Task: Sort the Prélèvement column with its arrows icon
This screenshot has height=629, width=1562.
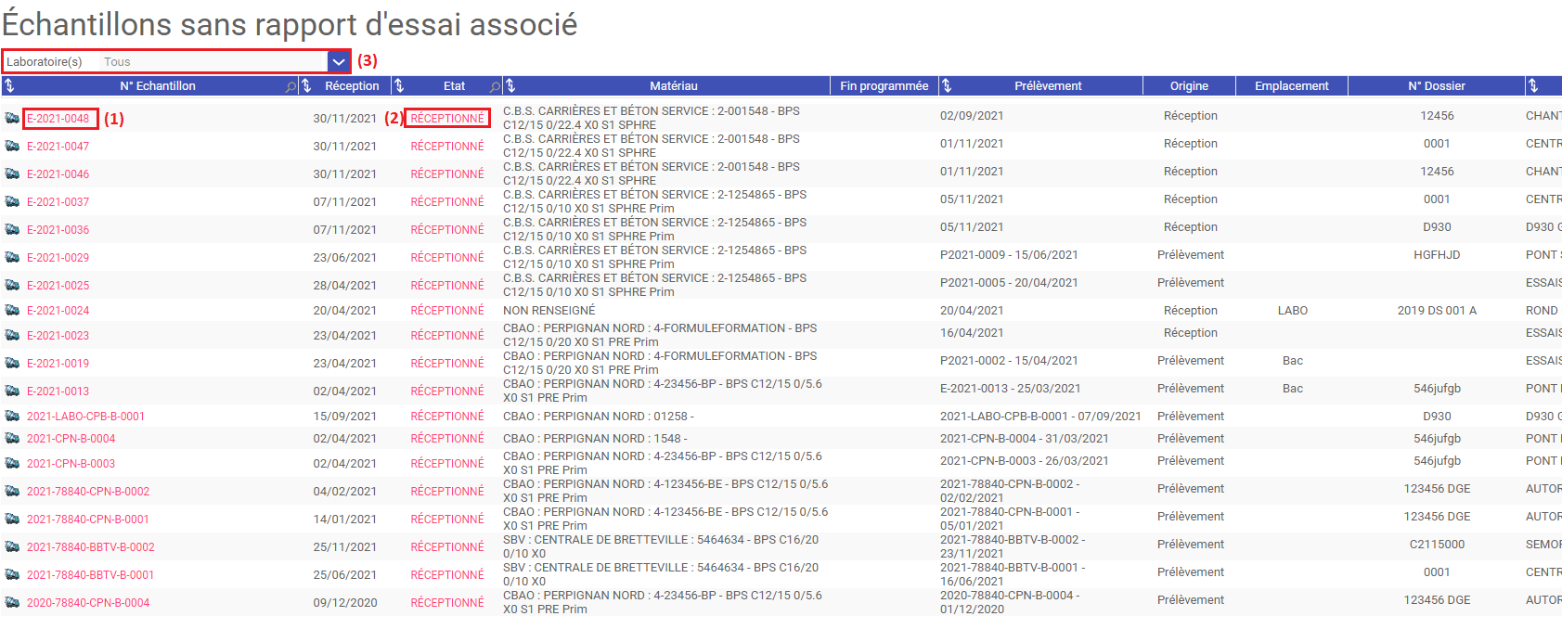Action: pyautogui.click(x=947, y=86)
